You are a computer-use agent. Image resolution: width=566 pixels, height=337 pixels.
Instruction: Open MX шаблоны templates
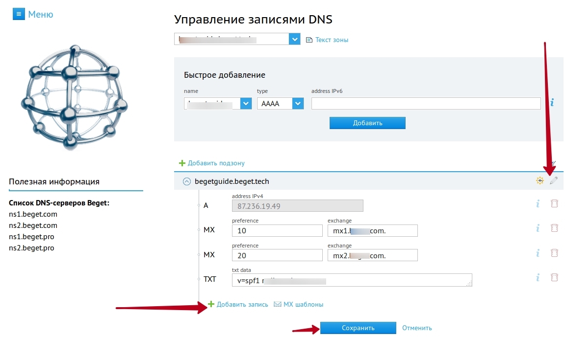303,304
